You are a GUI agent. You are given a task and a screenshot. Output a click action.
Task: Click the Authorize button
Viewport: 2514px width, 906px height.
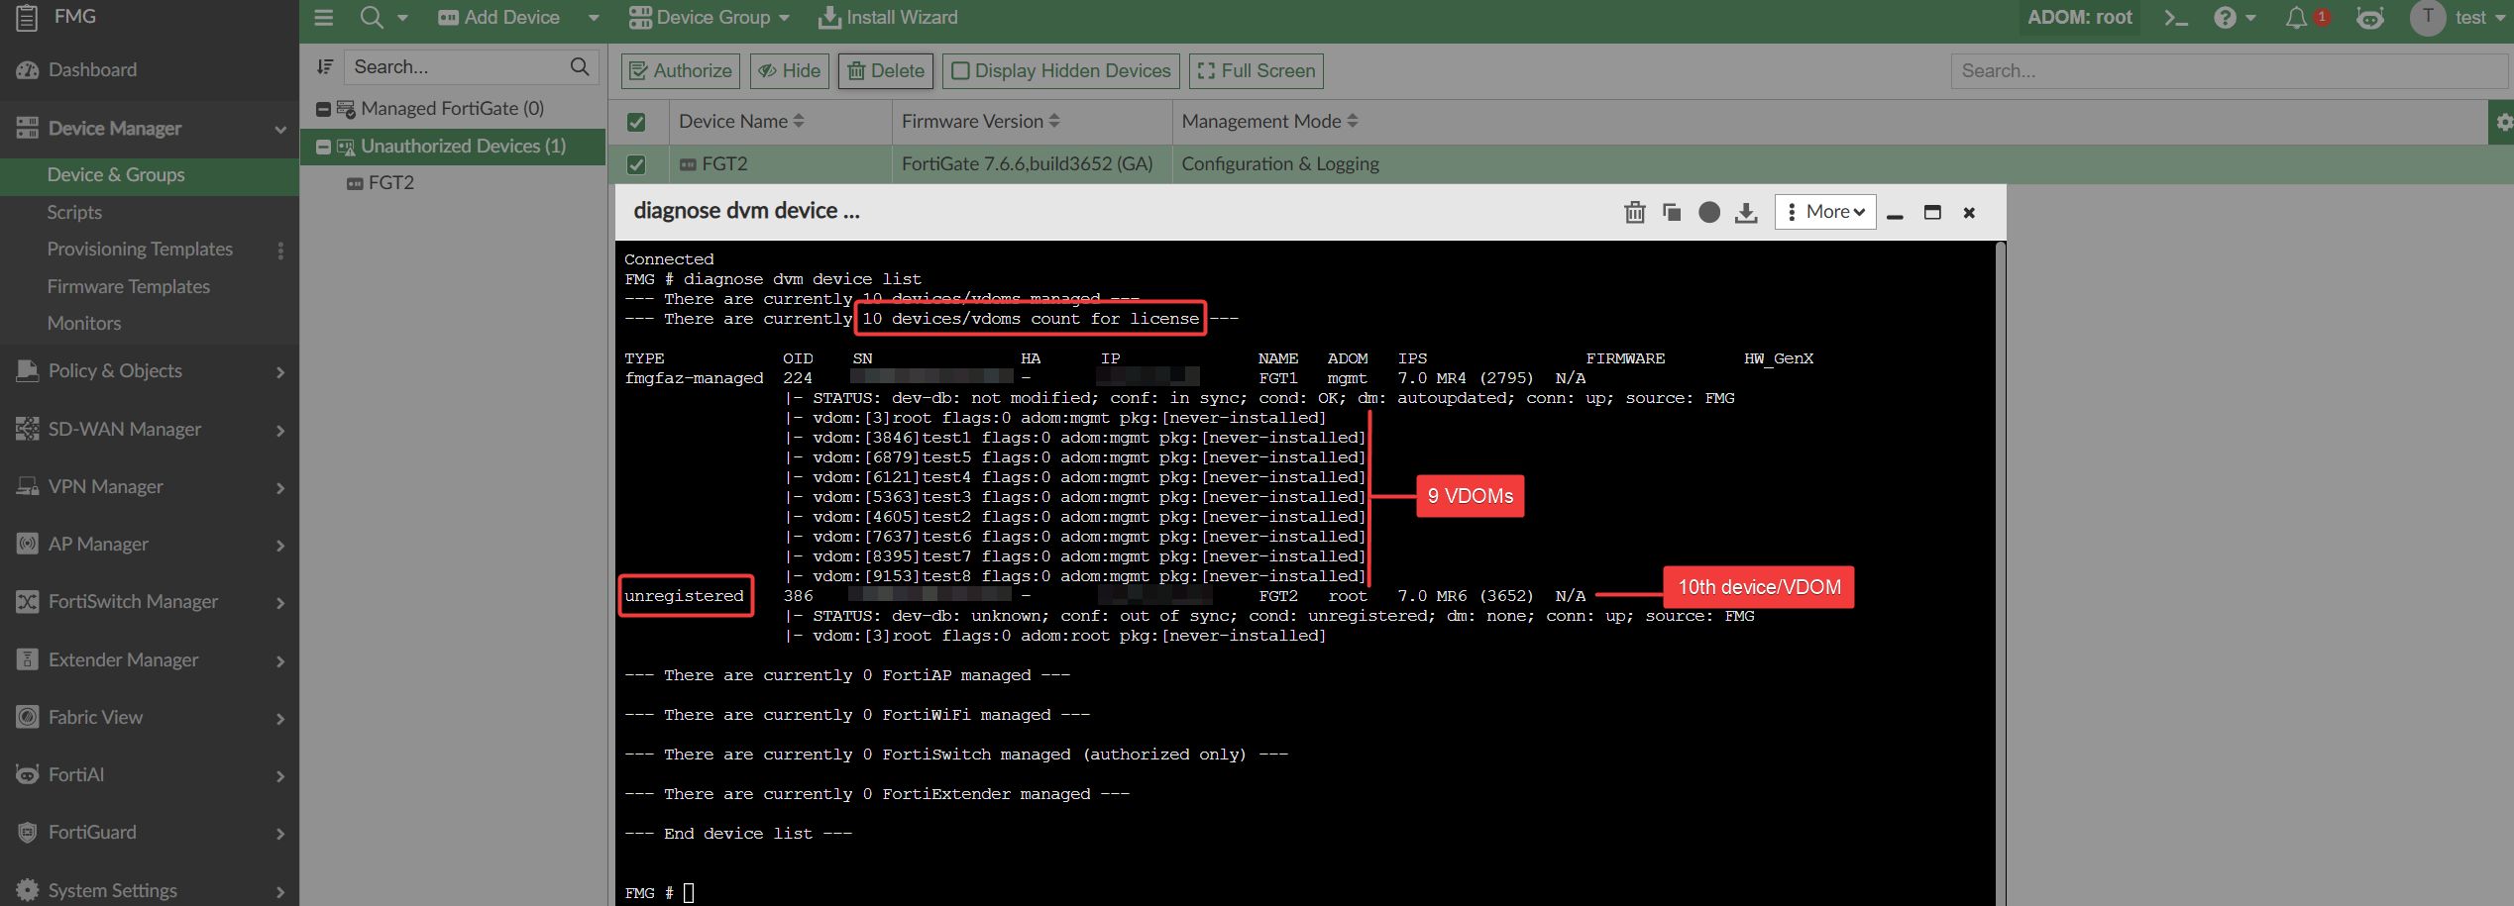click(681, 71)
